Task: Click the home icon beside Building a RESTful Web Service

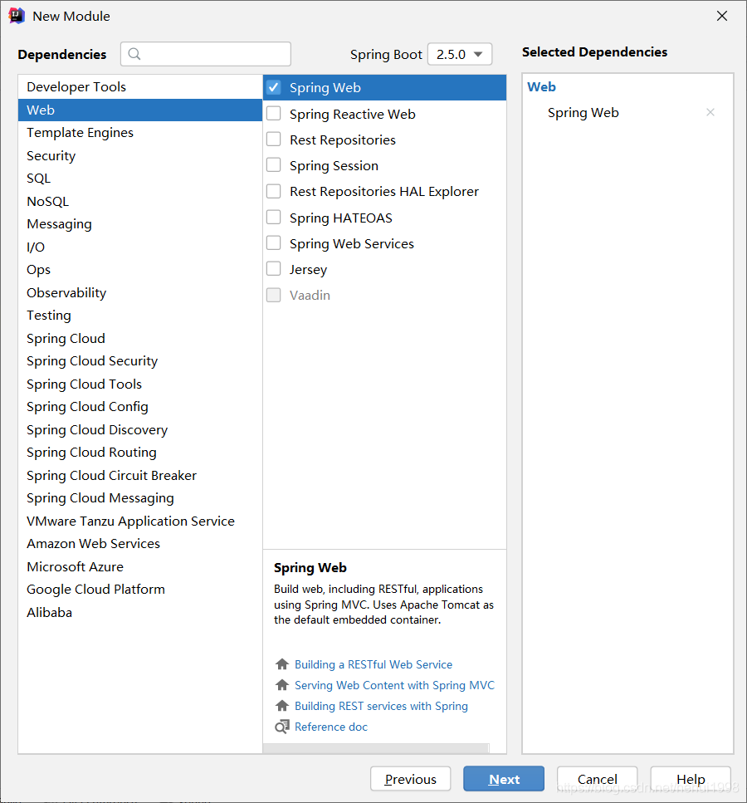Action: point(281,664)
